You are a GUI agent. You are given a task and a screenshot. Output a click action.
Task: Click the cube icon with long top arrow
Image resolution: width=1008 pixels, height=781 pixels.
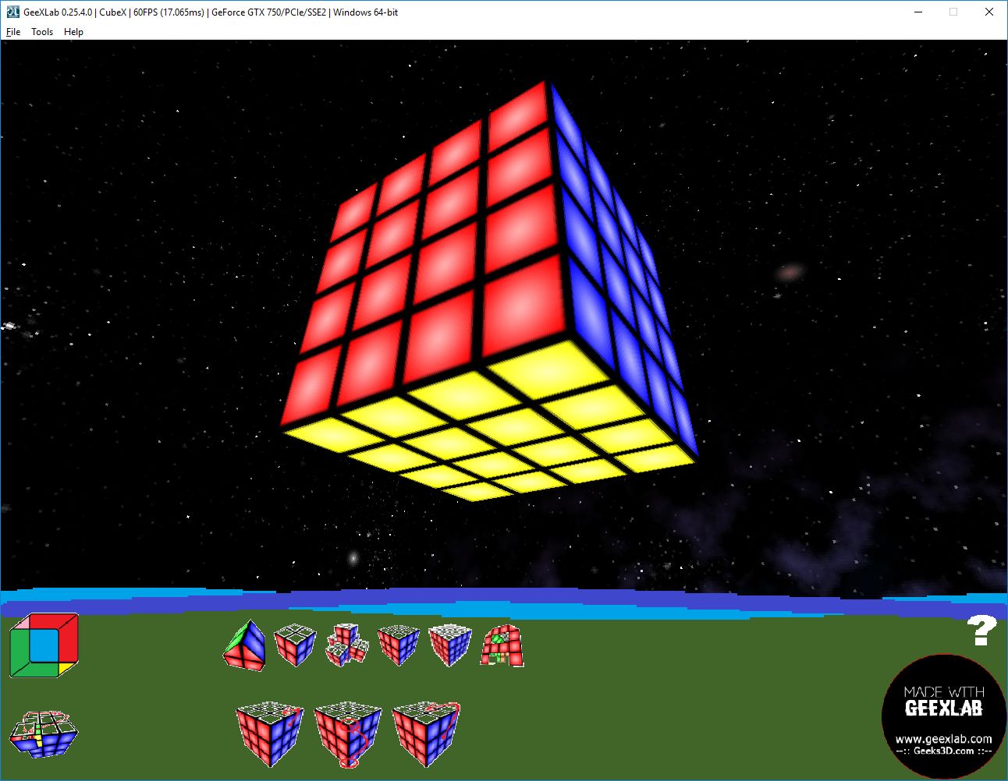426,734
